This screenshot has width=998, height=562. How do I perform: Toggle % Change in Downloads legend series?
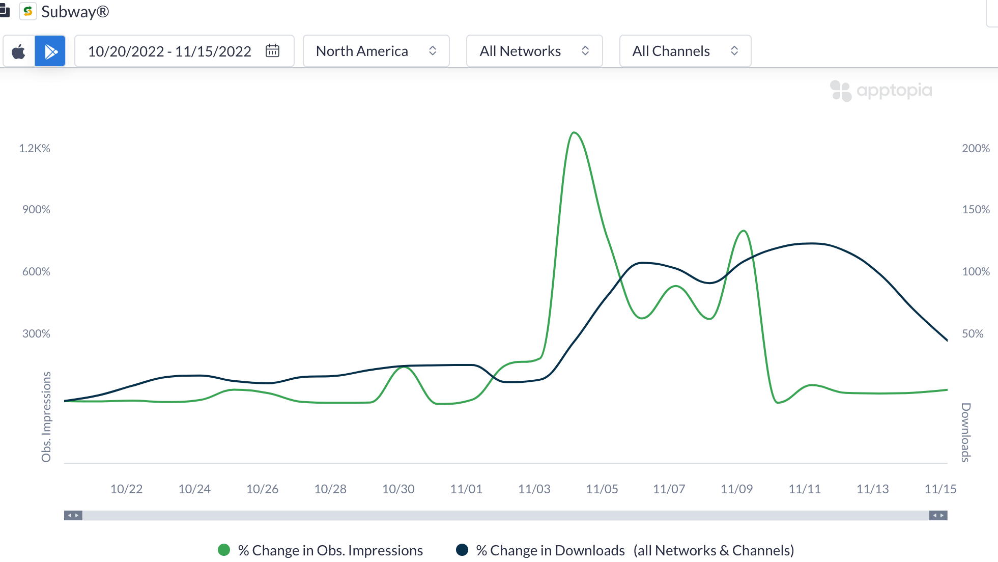pos(550,550)
